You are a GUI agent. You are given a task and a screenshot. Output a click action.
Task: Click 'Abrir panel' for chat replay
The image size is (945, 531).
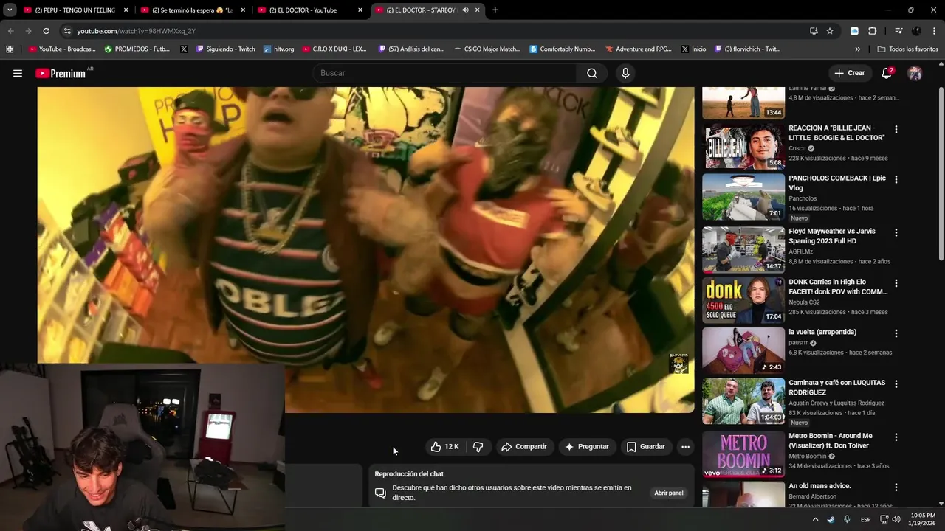(x=669, y=493)
